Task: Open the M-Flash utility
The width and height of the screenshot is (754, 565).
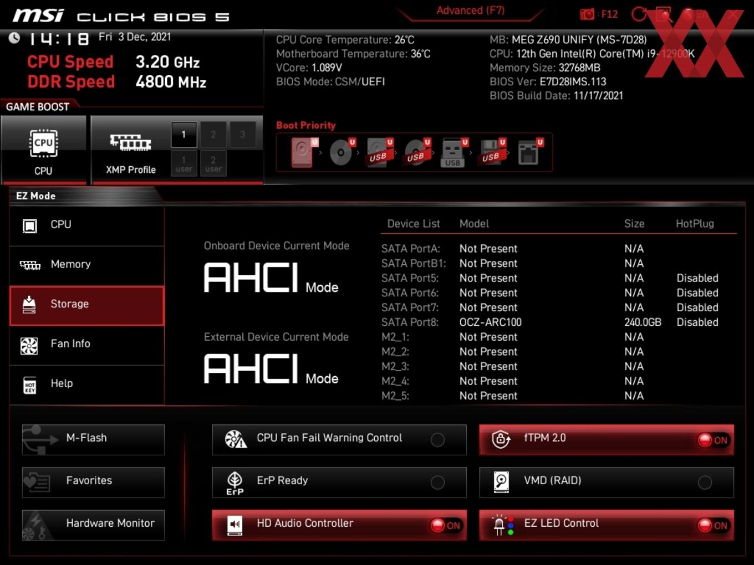Action: [x=93, y=440]
